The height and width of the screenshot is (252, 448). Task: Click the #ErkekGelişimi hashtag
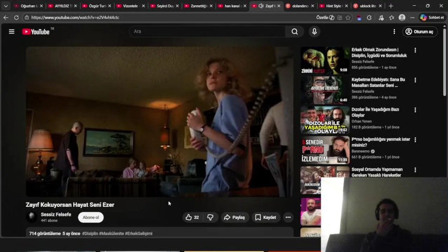[138, 233]
